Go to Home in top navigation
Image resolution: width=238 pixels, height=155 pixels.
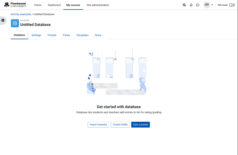pyautogui.click(x=38, y=5)
